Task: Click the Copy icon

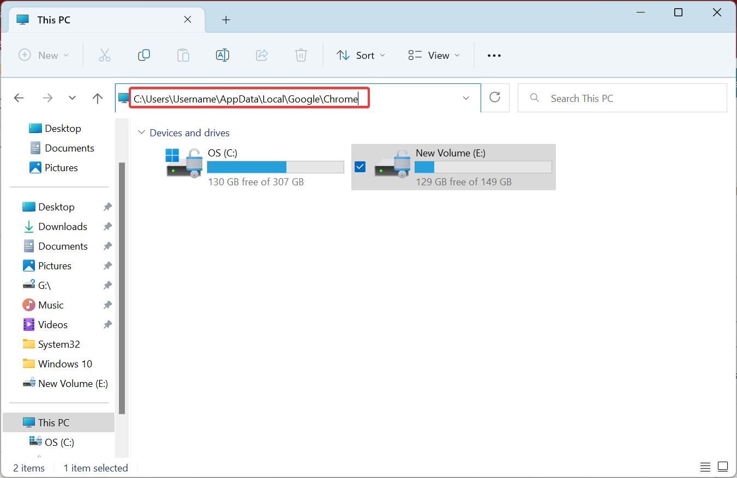Action: coord(144,55)
